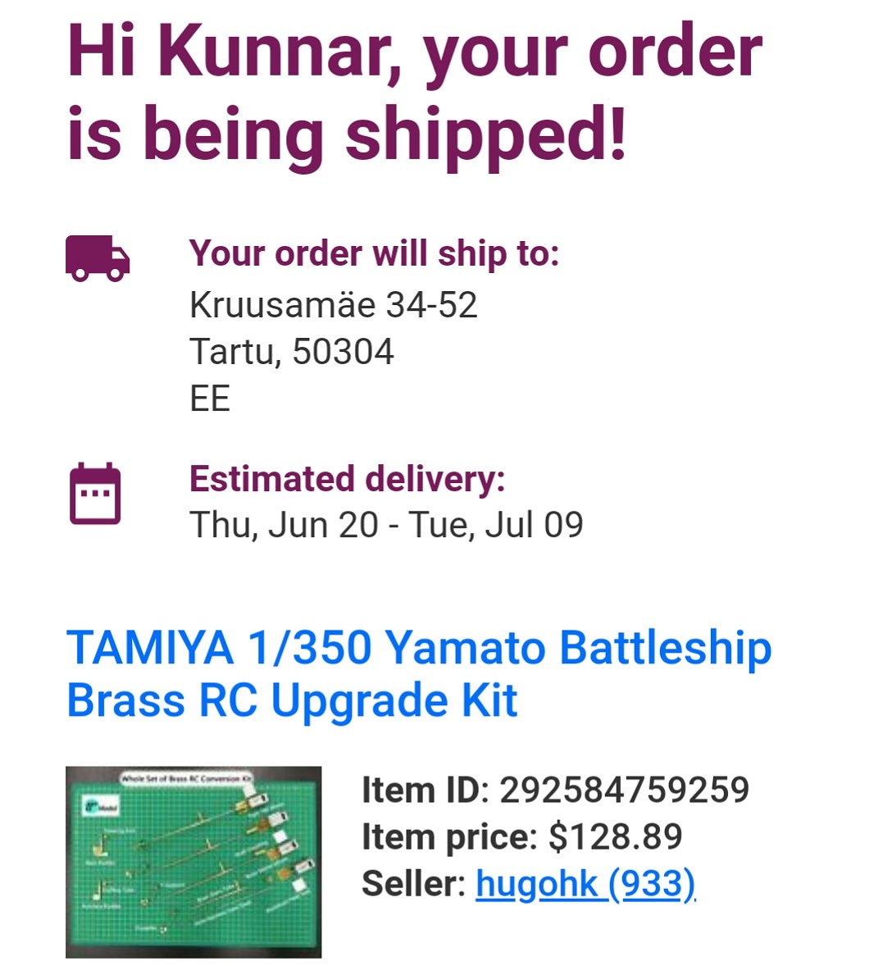
Task: Select the street address Kruusamäe 34-52
Action: [x=333, y=305]
